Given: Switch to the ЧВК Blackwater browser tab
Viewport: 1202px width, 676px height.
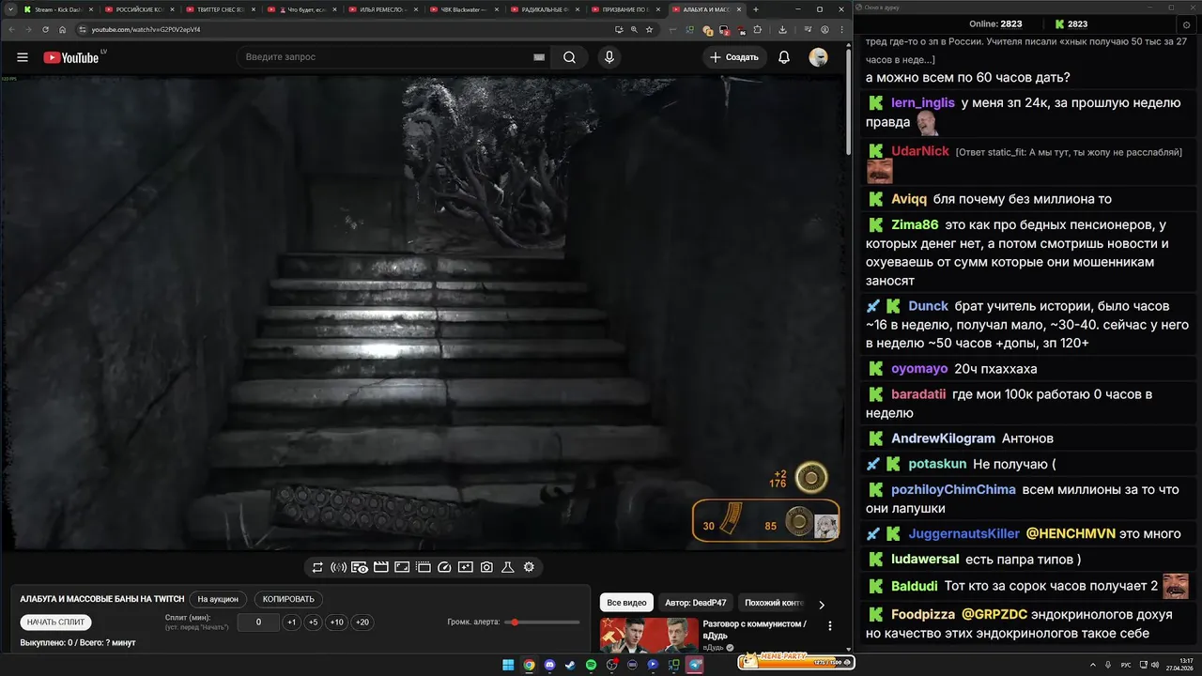Looking at the screenshot, I should click(464, 9).
